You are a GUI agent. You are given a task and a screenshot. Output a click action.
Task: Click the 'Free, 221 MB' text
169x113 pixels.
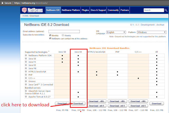click(157, 110)
